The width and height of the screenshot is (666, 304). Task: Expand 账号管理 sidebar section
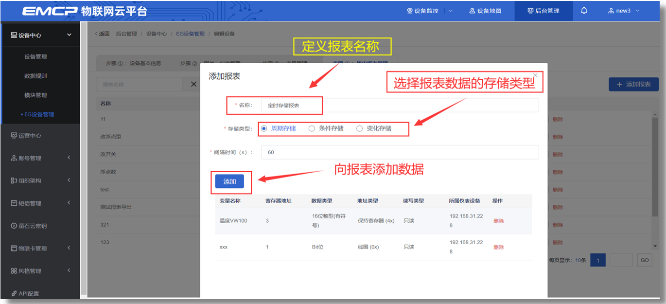pyautogui.click(x=69, y=158)
